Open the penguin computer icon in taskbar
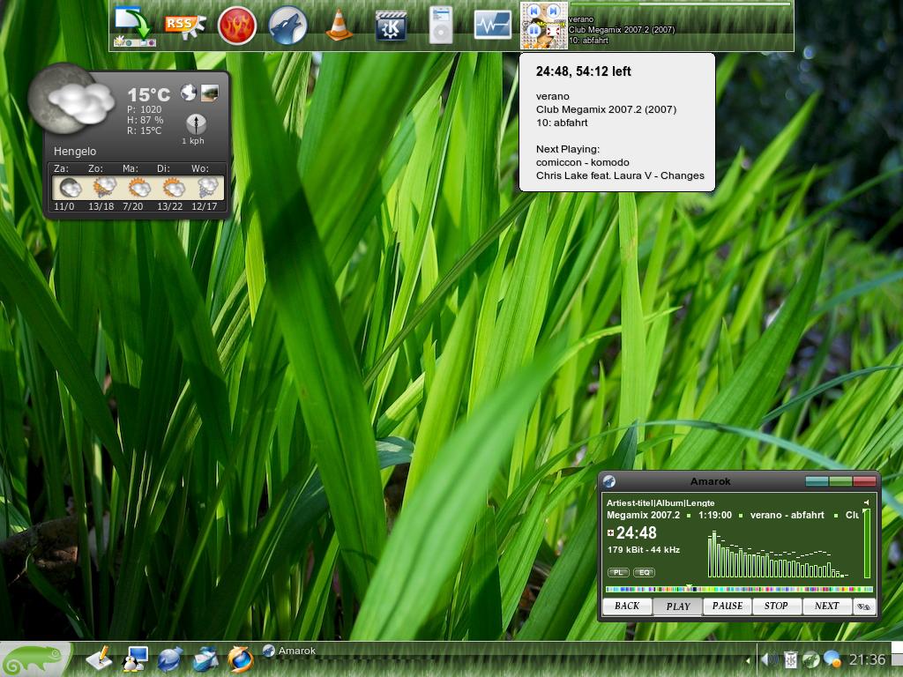903x677 pixels. (135, 659)
